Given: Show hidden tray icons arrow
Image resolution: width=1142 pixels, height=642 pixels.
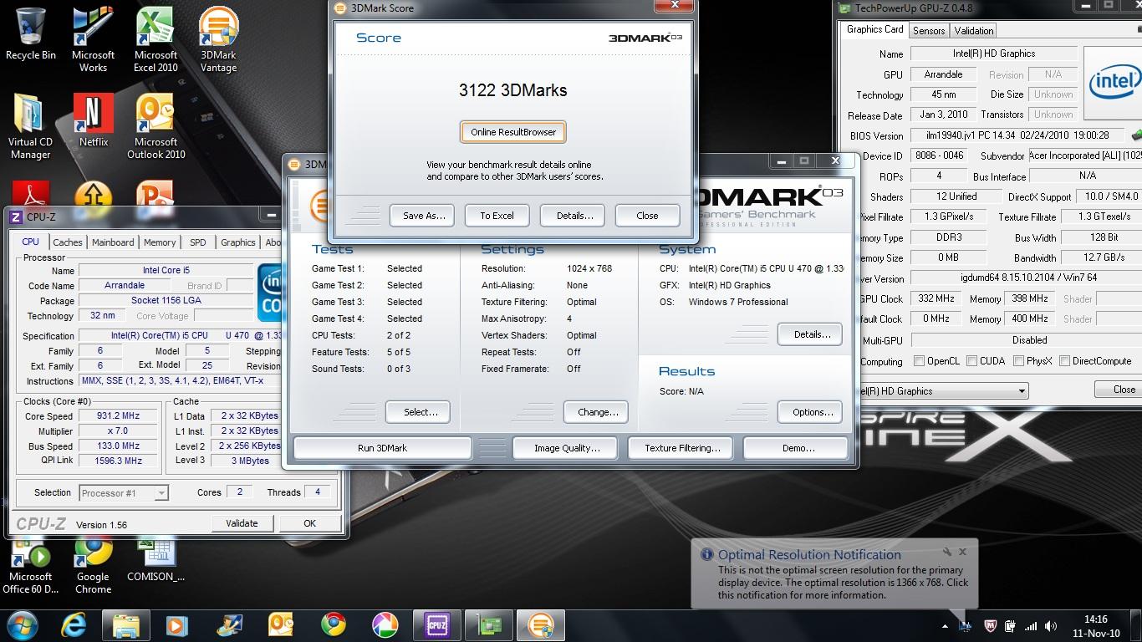Looking at the screenshot, I should click(x=945, y=625).
